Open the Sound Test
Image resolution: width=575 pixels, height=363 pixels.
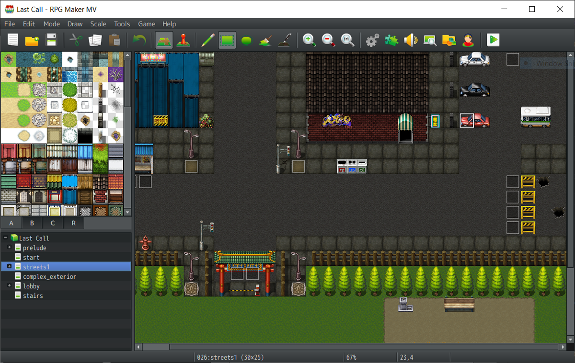(x=410, y=40)
